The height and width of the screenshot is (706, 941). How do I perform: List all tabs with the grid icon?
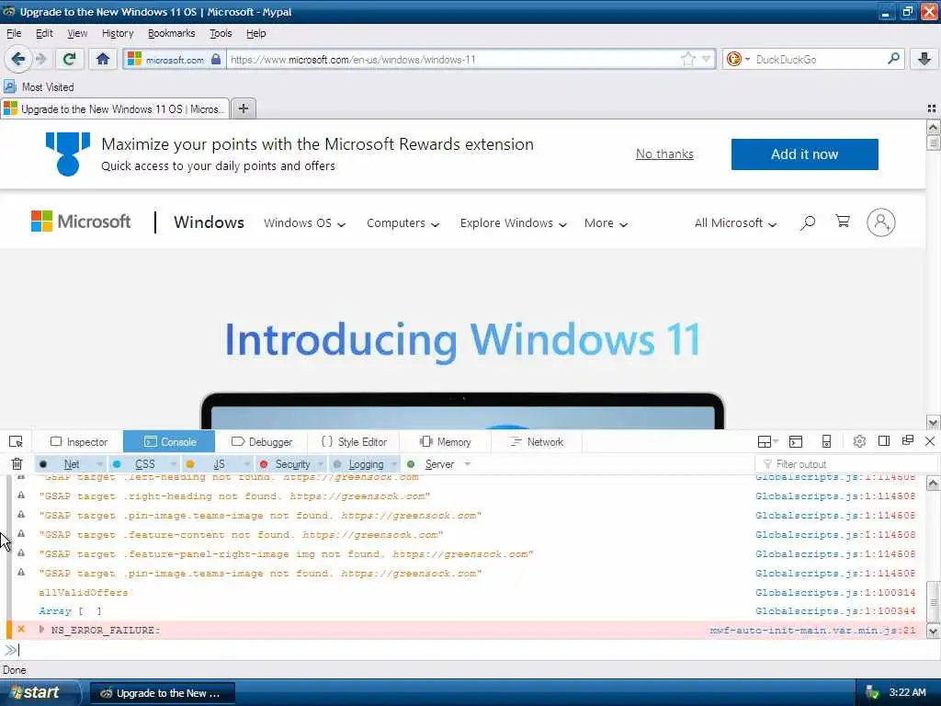tap(932, 108)
